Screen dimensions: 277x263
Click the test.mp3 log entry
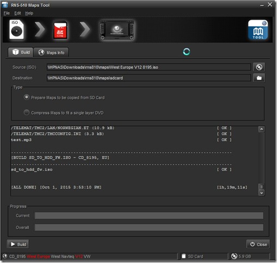pyautogui.click(x=121, y=140)
